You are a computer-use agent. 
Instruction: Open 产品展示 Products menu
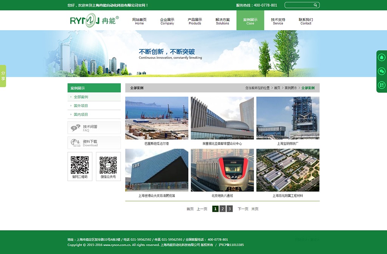point(195,21)
